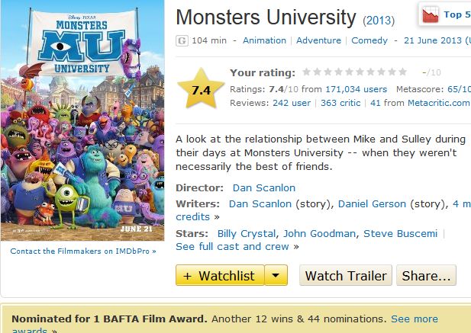Viewport: 471px width, 333px height.
Task: Open the Animation genre link
Action: click(264, 40)
